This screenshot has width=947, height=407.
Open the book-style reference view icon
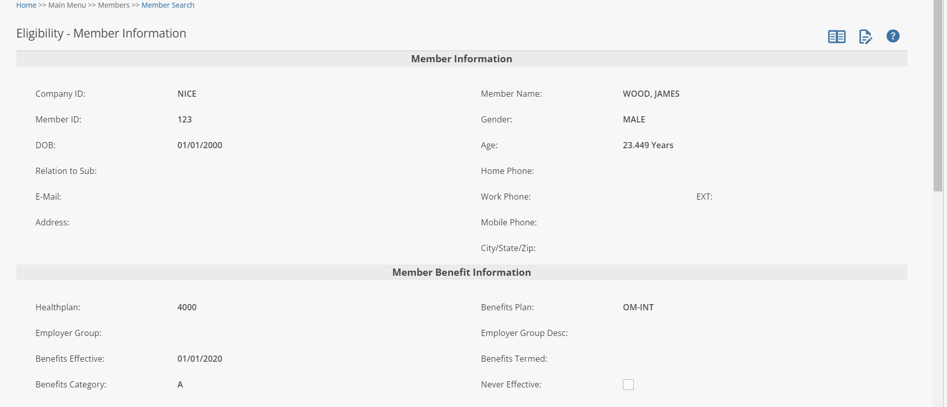[x=836, y=37]
